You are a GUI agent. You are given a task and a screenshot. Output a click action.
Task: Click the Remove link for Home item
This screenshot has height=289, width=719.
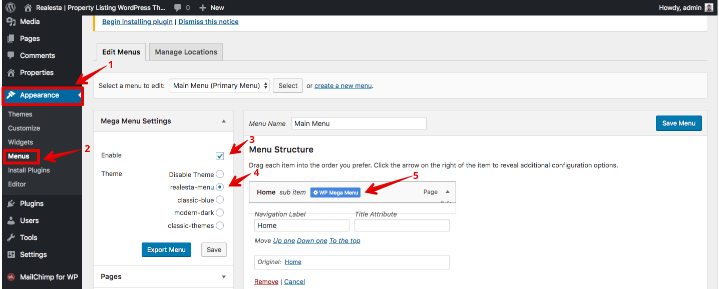click(266, 281)
